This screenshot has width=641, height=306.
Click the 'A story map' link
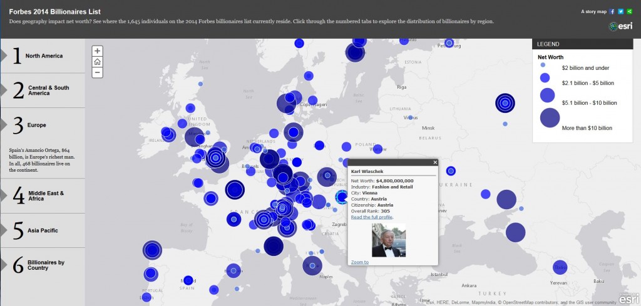(593, 12)
